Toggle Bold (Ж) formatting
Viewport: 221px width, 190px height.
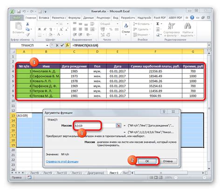tap(40, 29)
